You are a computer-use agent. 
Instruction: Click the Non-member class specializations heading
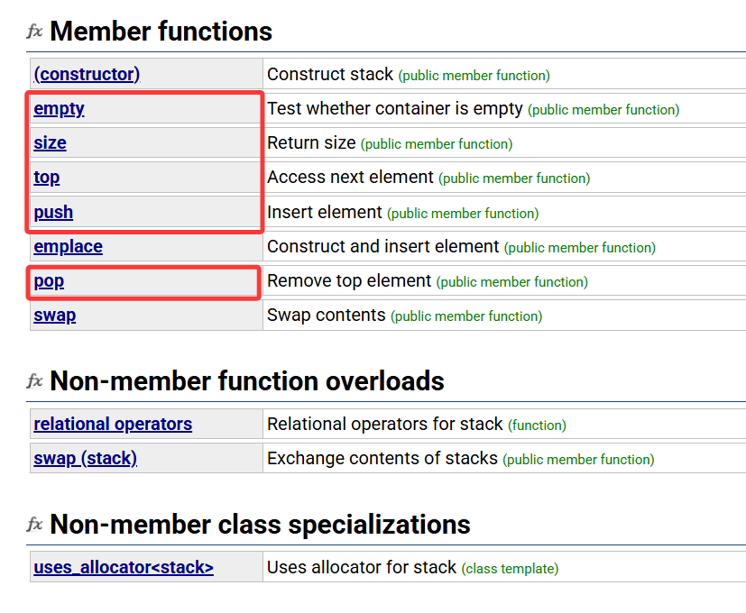(261, 524)
